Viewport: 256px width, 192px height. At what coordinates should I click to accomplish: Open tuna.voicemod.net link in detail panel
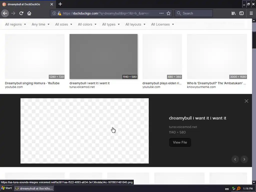(183, 127)
